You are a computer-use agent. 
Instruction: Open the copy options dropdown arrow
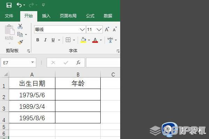click(x=26, y=35)
